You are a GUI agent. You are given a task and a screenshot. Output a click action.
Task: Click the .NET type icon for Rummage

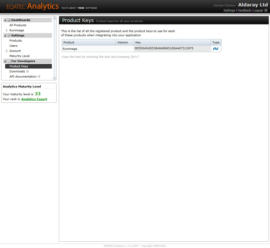[216, 49]
